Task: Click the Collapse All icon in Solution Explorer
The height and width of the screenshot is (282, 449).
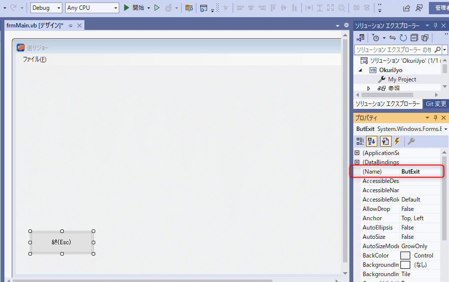Action: (x=414, y=38)
